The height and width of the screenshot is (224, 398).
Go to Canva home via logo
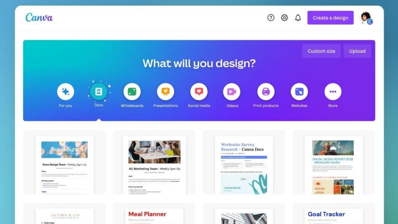(39, 17)
